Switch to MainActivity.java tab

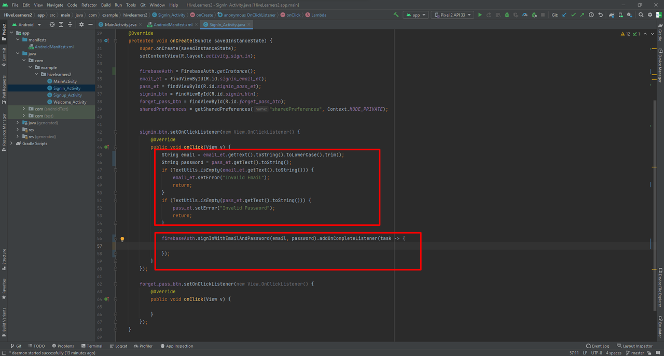(x=120, y=24)
